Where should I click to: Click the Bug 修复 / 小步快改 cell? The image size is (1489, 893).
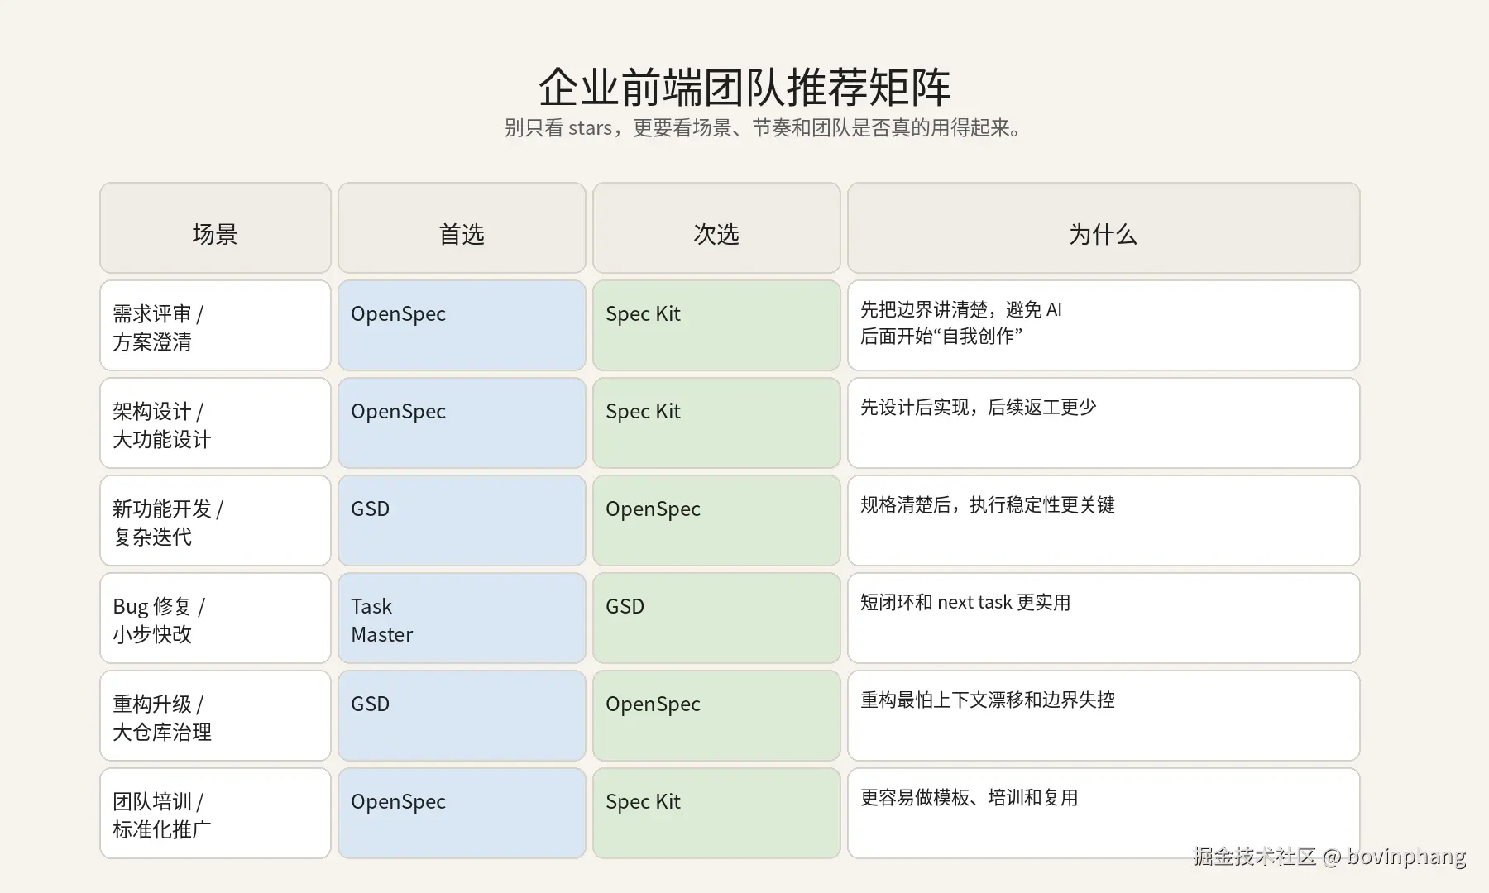215,618
